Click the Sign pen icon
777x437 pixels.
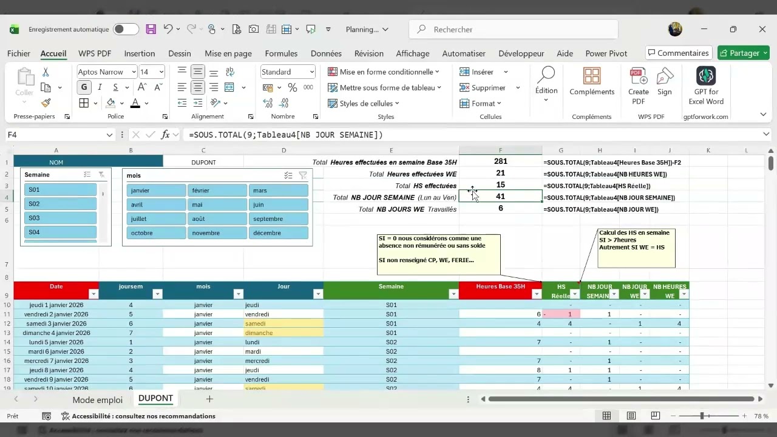665,83
